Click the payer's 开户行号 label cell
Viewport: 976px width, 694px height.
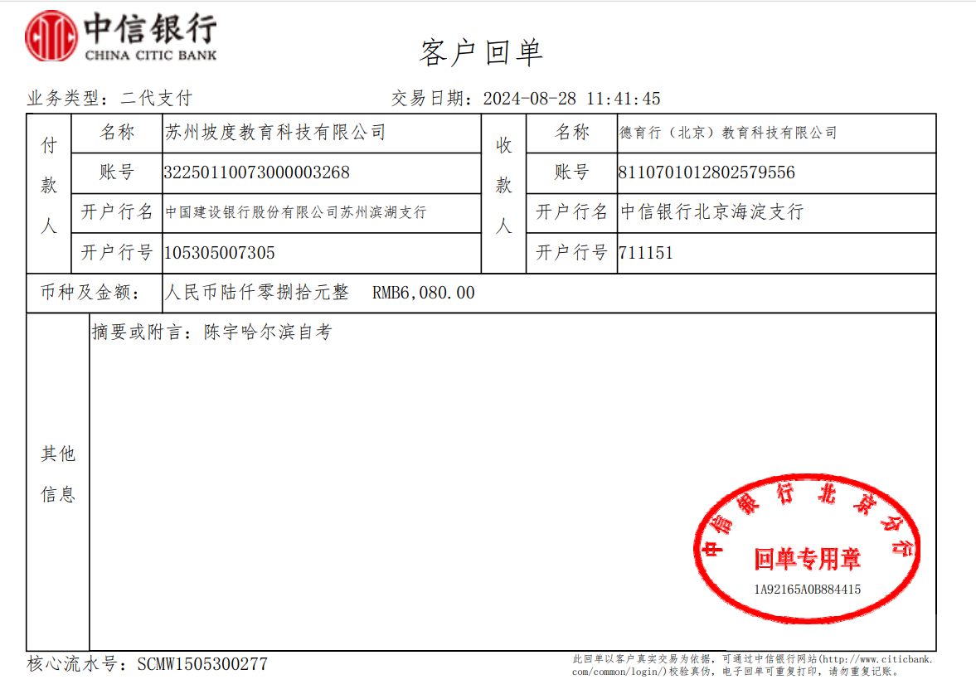tap(117, 253)
